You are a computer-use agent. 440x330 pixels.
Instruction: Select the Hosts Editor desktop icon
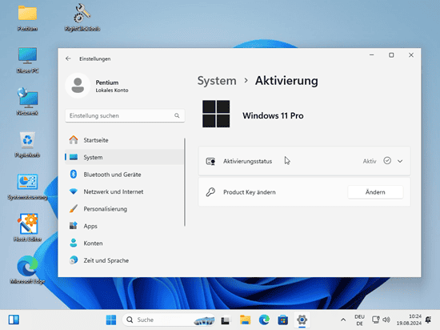[27, 227]
